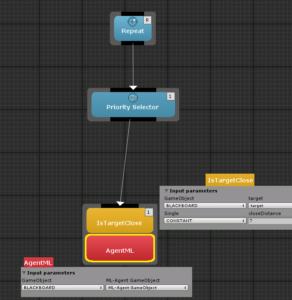Click the closeDistance field showing 7
Viewport: 292px width, 300px height.
pos(270,221)
